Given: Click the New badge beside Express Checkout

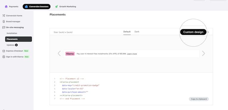Looking at the screenshot, I should coord(26,51).
